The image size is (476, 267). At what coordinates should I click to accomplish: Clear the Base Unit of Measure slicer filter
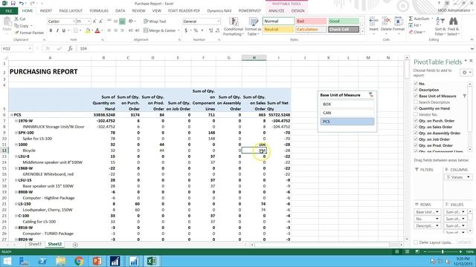point(371,95)
